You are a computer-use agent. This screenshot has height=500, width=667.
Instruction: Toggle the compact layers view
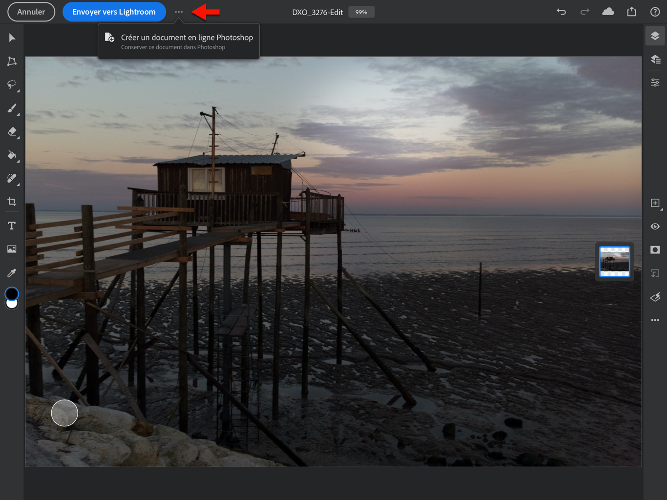click(655, 36)
